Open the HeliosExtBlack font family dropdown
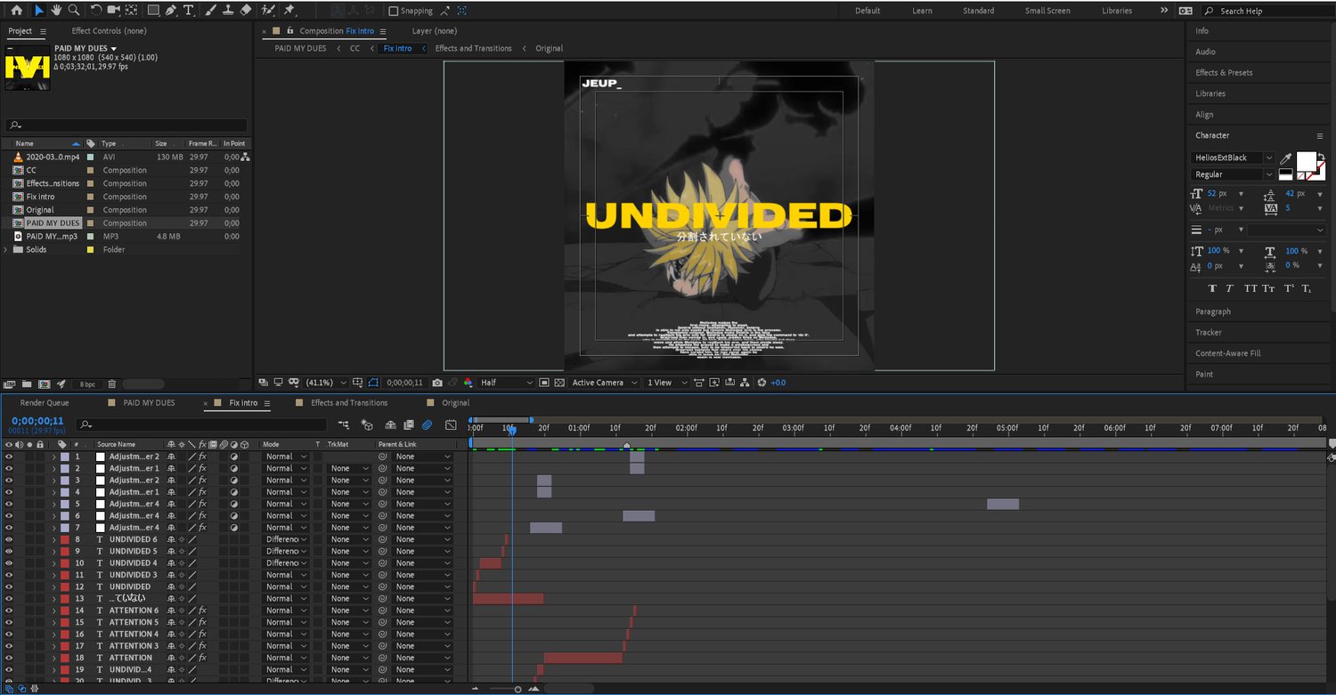This screenshot has height=695, width=1336. (x=1234, y=158)
